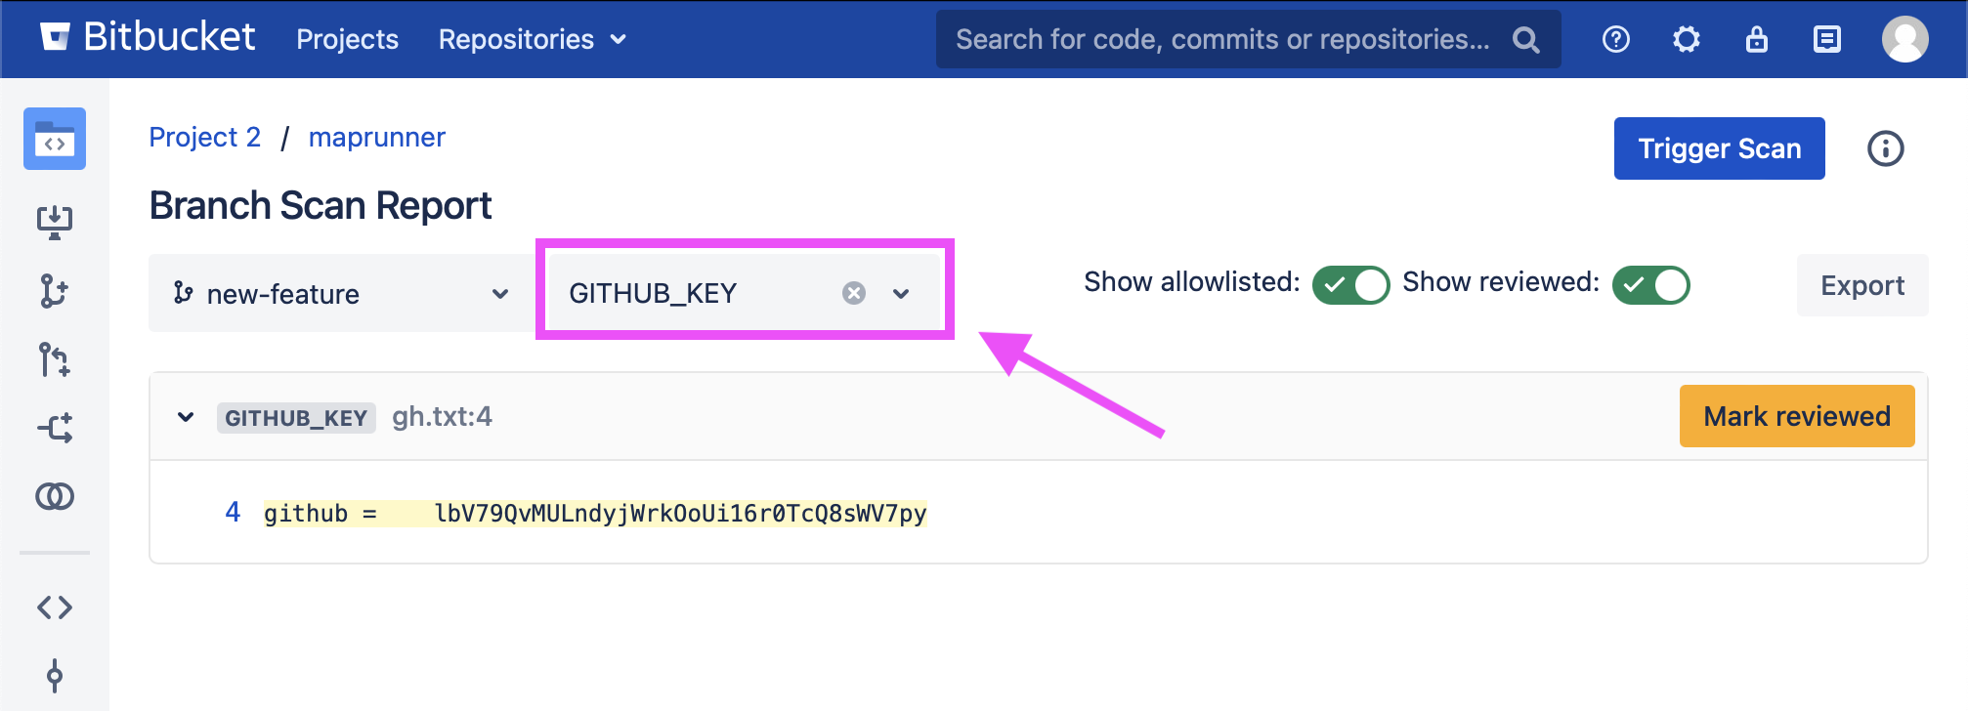Toggle the Show reviewed switch
1968x711 pixels.
point(1650,285)
